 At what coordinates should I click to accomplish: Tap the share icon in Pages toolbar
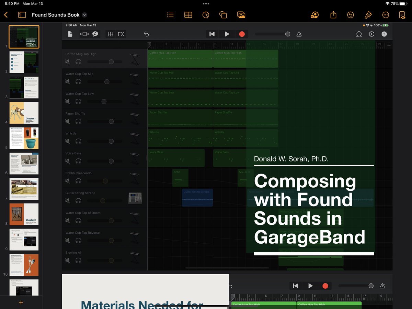(x=333, y=15)
